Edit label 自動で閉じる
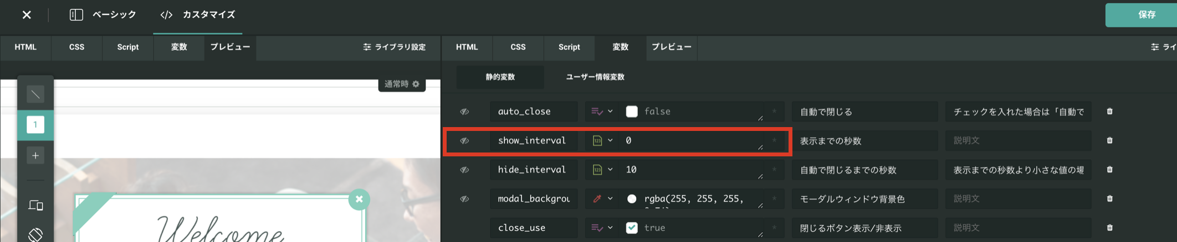 click(864, 112)
